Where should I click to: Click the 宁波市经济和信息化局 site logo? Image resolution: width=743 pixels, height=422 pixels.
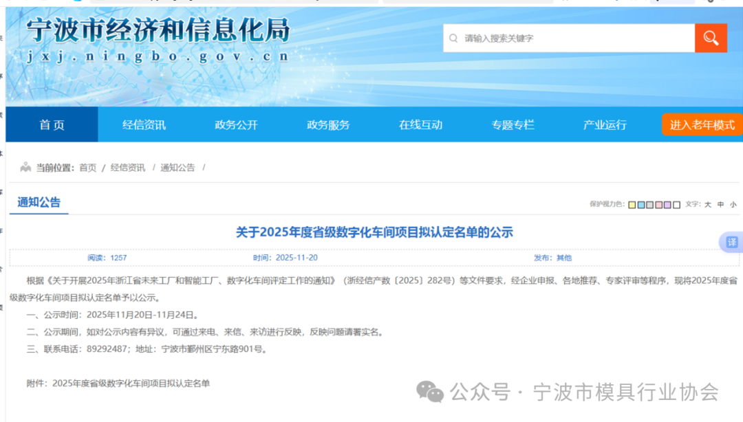tap(158, 40)
